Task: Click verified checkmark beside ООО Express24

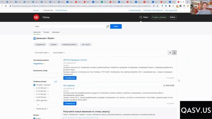Action: [75, 63]
